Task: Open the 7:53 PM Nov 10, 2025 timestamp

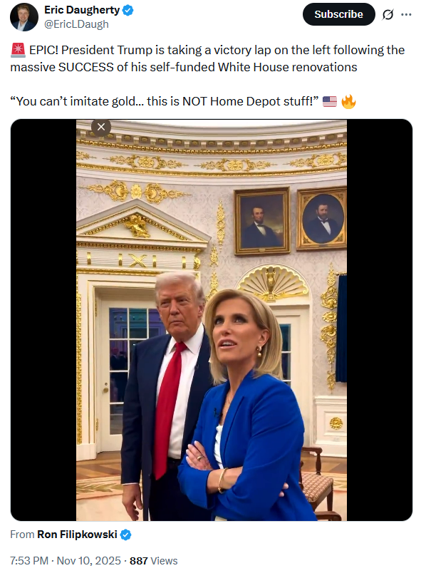Action: 66,561
